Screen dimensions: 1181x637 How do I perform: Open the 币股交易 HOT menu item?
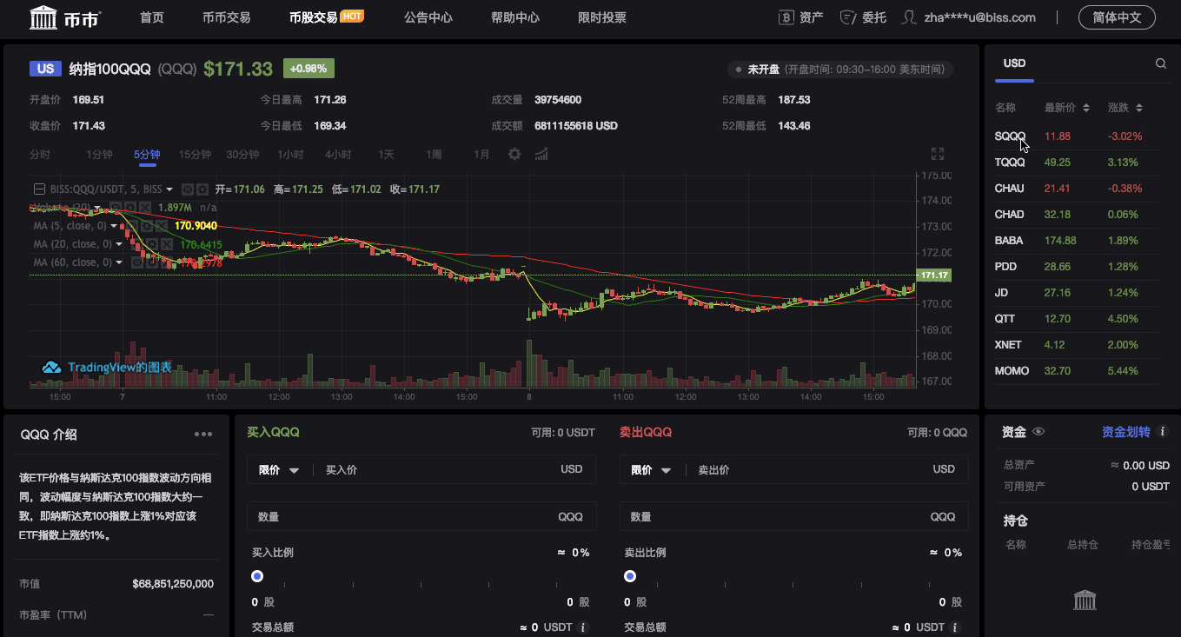[327, 17]
